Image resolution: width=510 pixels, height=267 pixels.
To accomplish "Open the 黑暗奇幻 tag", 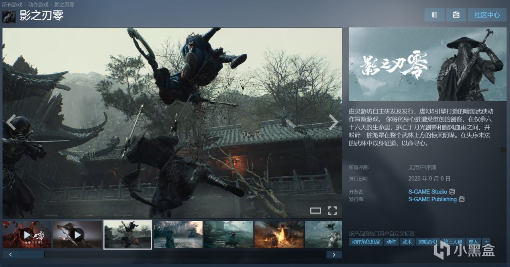I will pos(427,242).
